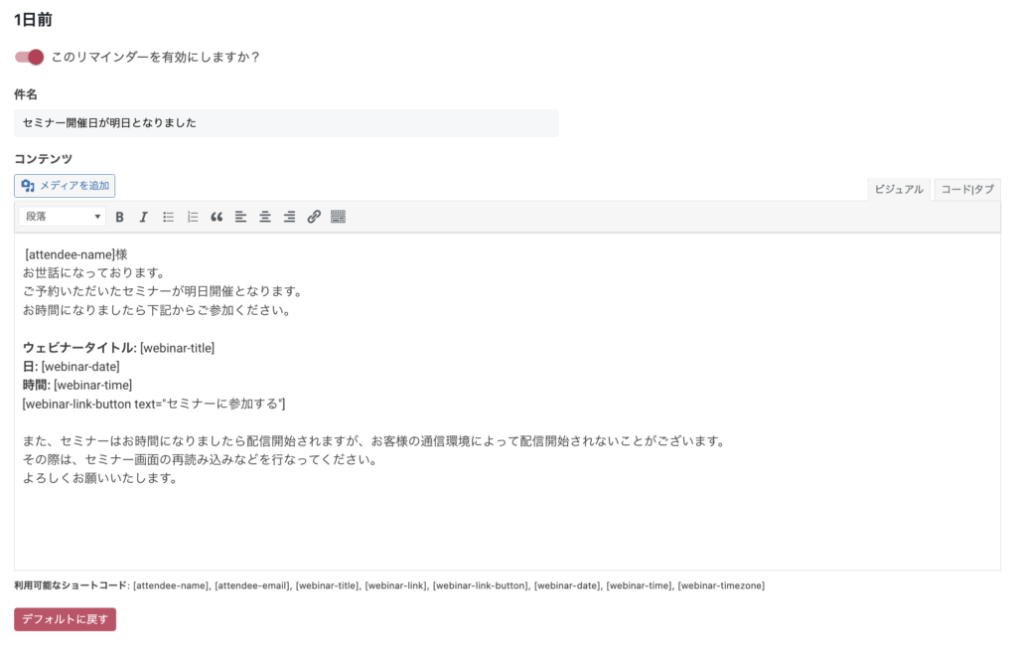Click the よろしくお願いいたします closing line
1017x656 pixels.
[x=100, y=478]
